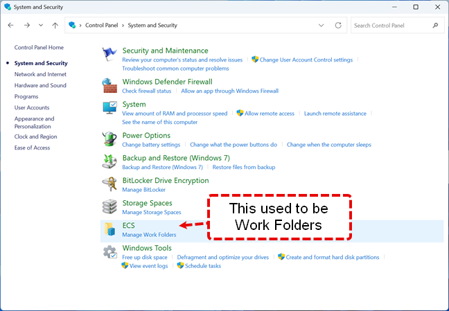
Task: Open Control Panel Home
Action: point(39,47)
